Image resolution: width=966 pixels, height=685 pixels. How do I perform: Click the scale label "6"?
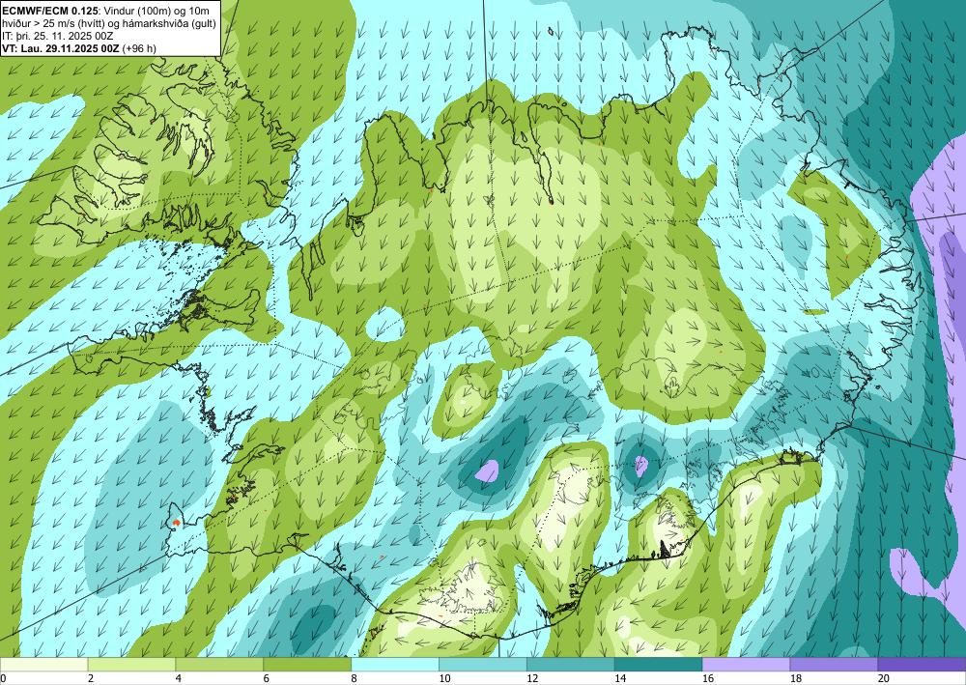click(267, 678)
